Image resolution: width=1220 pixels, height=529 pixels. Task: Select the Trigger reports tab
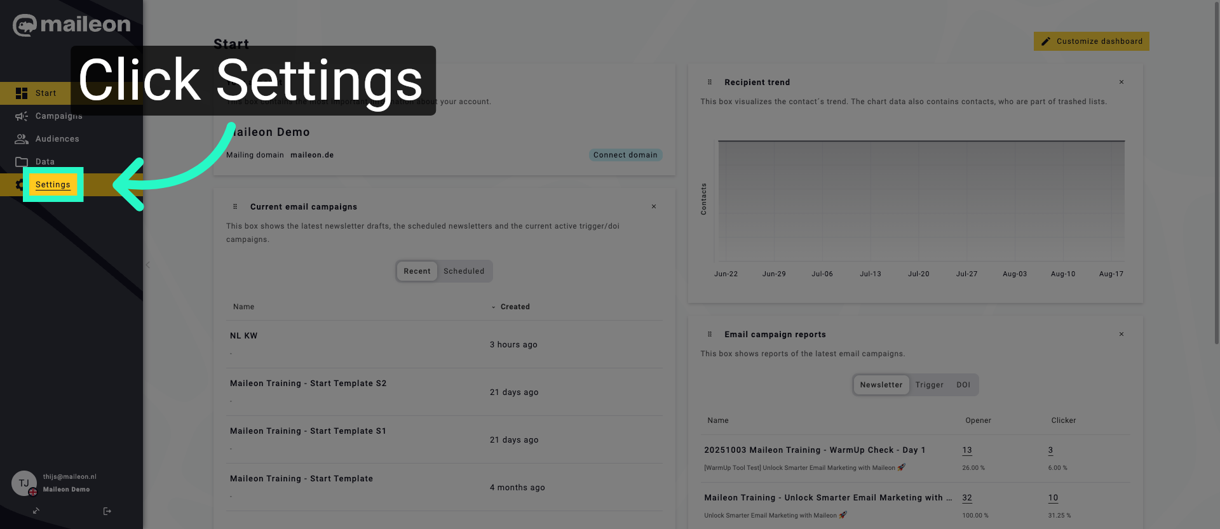coord(929,385)
